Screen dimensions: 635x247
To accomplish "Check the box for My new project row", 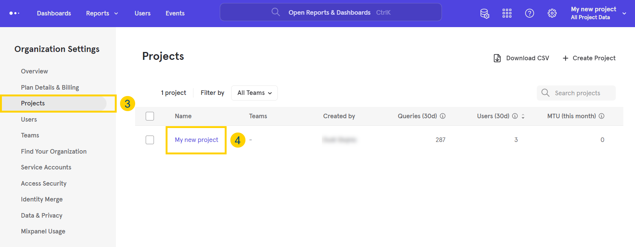I will coord(150,140).
